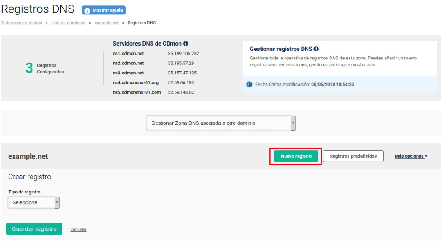Click the info icon beside Servidores DNS de CDmon
This screenshot has height=242, width=441.
tap(185, 44)
